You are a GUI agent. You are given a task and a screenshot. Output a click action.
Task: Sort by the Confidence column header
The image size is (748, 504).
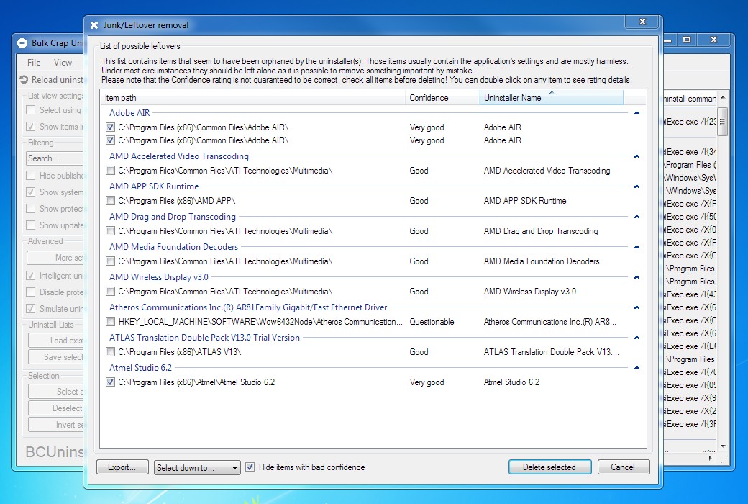point(442,97)
